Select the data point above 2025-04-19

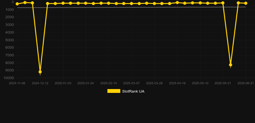point(177,3)
